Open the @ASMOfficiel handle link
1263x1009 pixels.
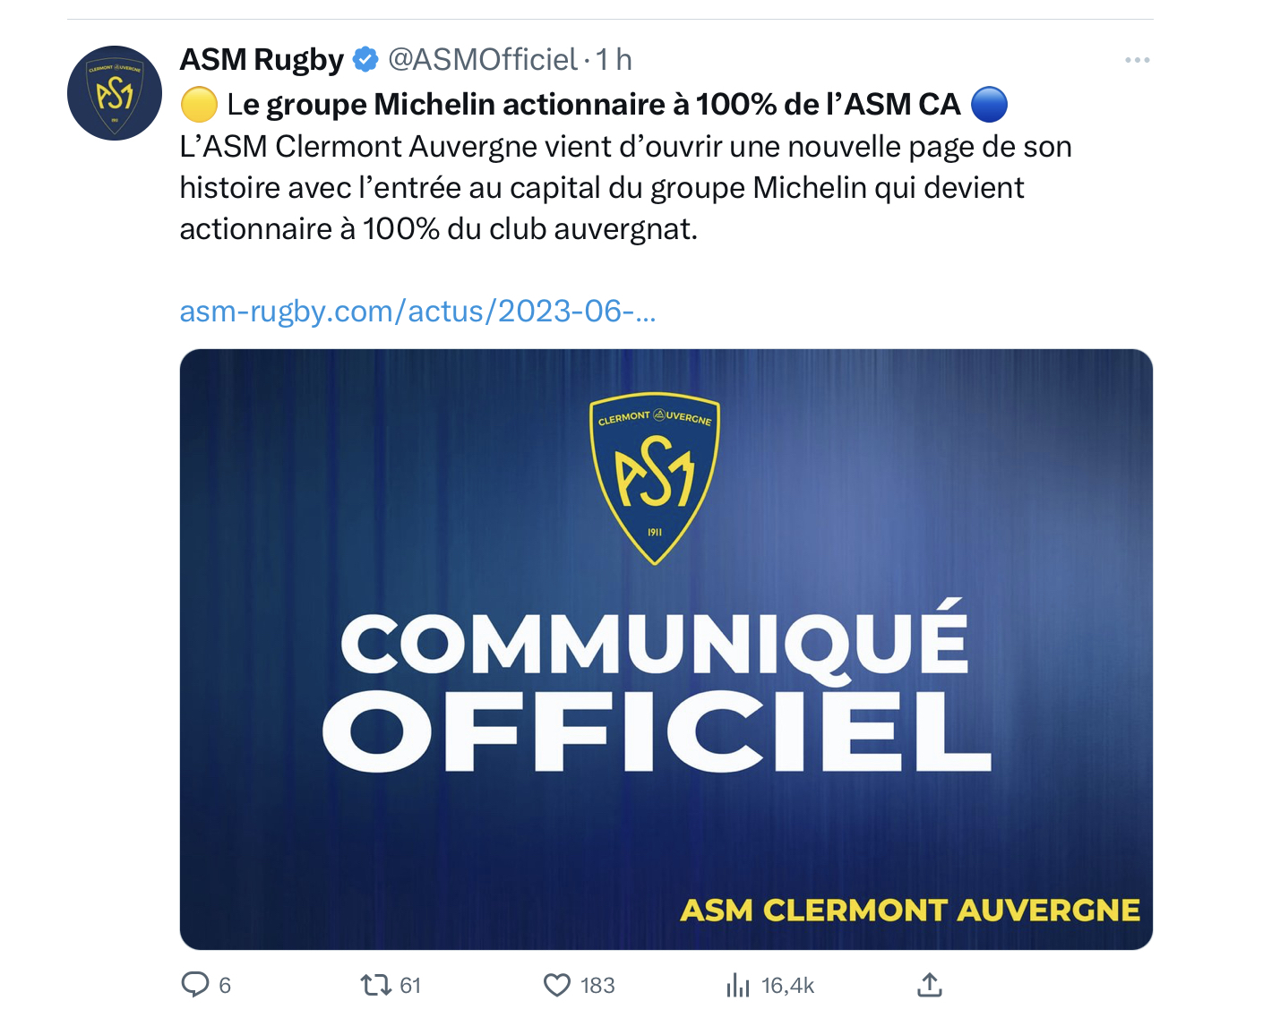click(x=482, y=60)
